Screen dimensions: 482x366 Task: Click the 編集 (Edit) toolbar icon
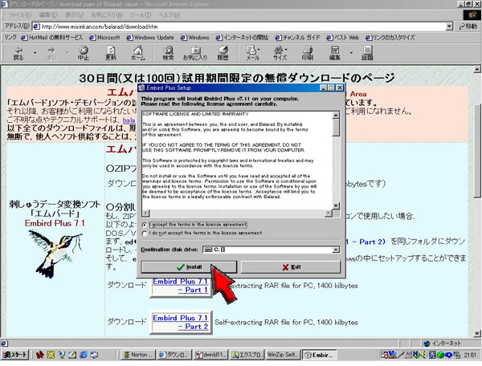click(335, 53)
